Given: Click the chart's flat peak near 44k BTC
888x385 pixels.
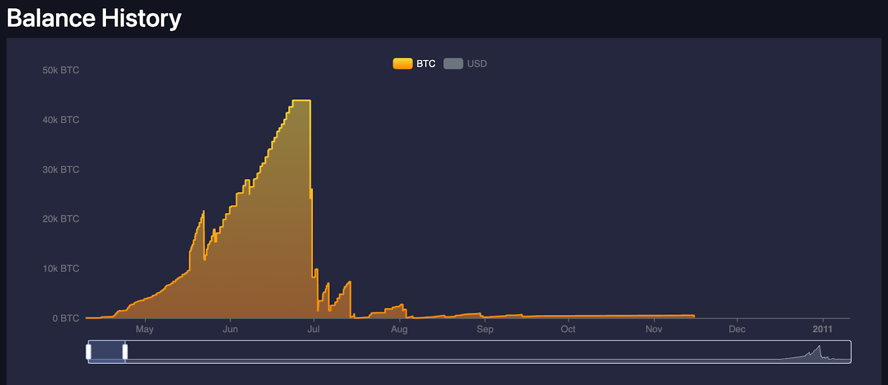Looking at the screenshot, I should [x=301, y=100].
